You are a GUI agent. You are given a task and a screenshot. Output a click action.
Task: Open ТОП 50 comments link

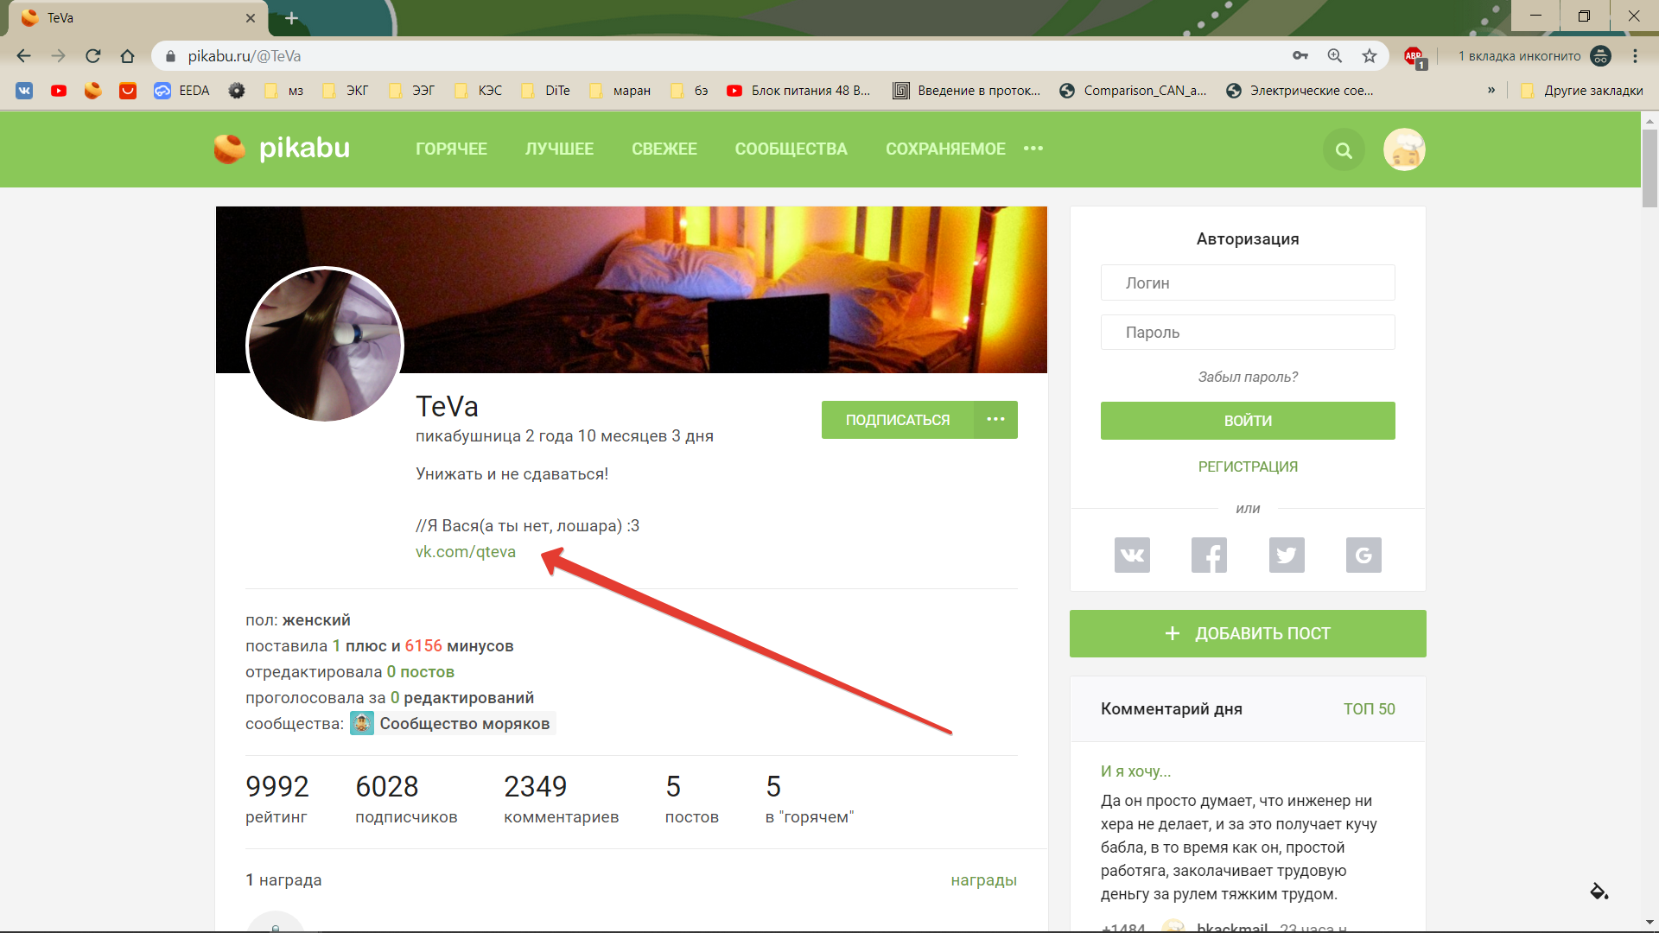click(1369, 709)
